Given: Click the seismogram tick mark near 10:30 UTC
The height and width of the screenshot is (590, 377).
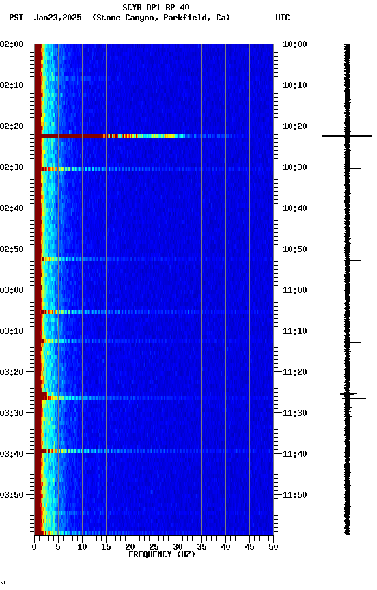Looking at the screenshot, I should [354, 168].
